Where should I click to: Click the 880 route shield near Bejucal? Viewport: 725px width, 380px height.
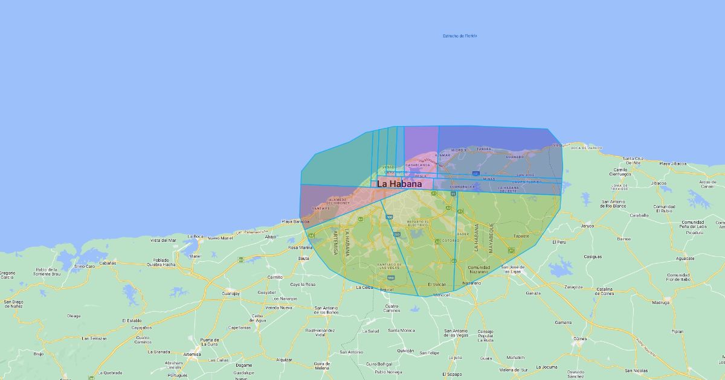pos(391,278)
